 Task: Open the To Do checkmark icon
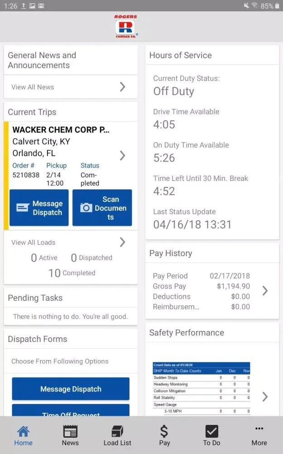coord(211,431)
